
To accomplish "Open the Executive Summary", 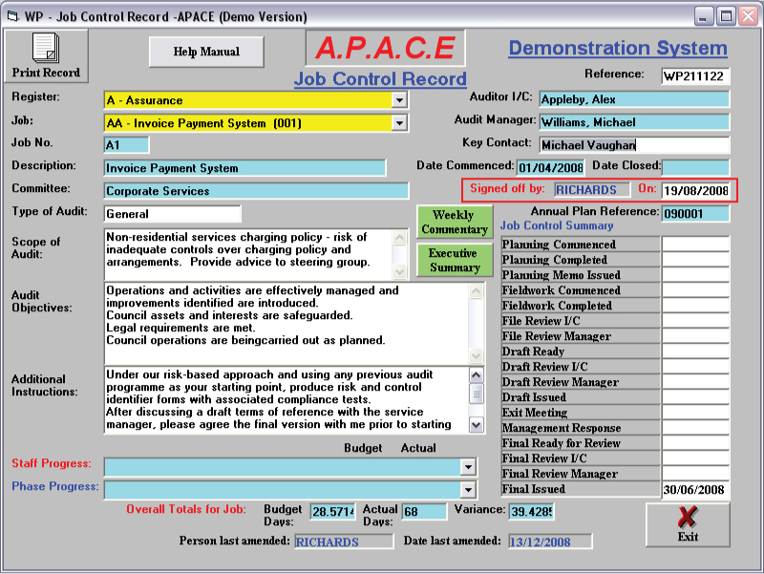I will tap(454, 261).
